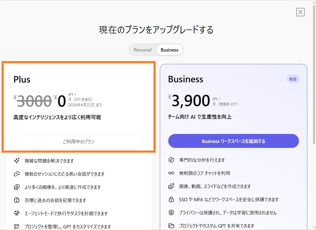Click the padlock icon beside SSO や MFA

point(171,199)
